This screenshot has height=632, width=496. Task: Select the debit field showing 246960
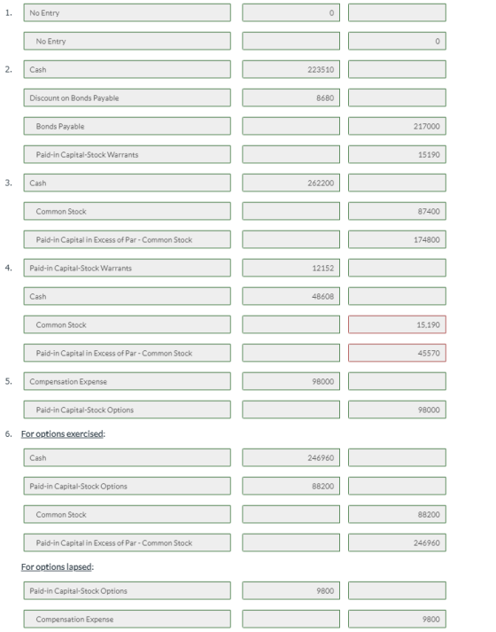point(291,458)
